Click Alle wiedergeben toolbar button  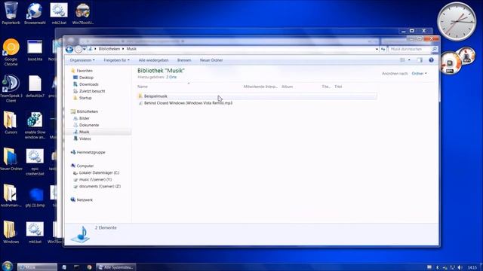point(153,60)
